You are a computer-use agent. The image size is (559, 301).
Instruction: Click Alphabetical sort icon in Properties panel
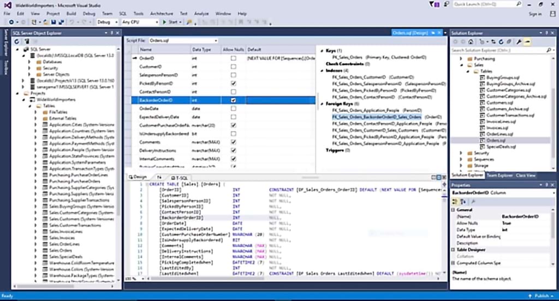click(463, 202)
